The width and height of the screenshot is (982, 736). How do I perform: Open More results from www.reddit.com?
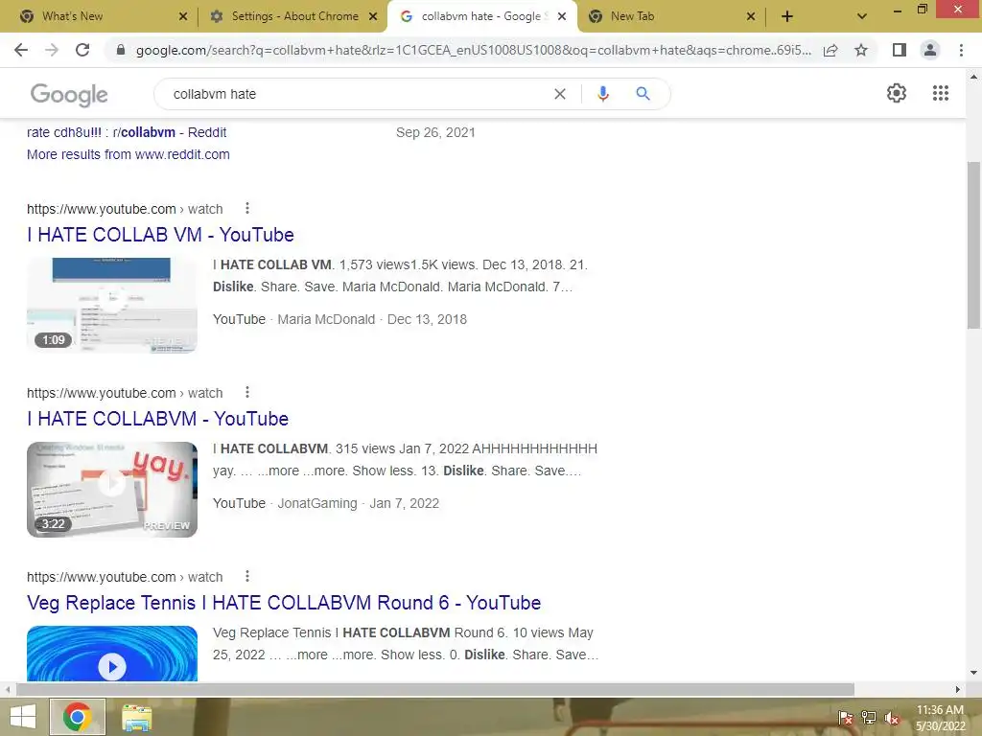point(129,154)
